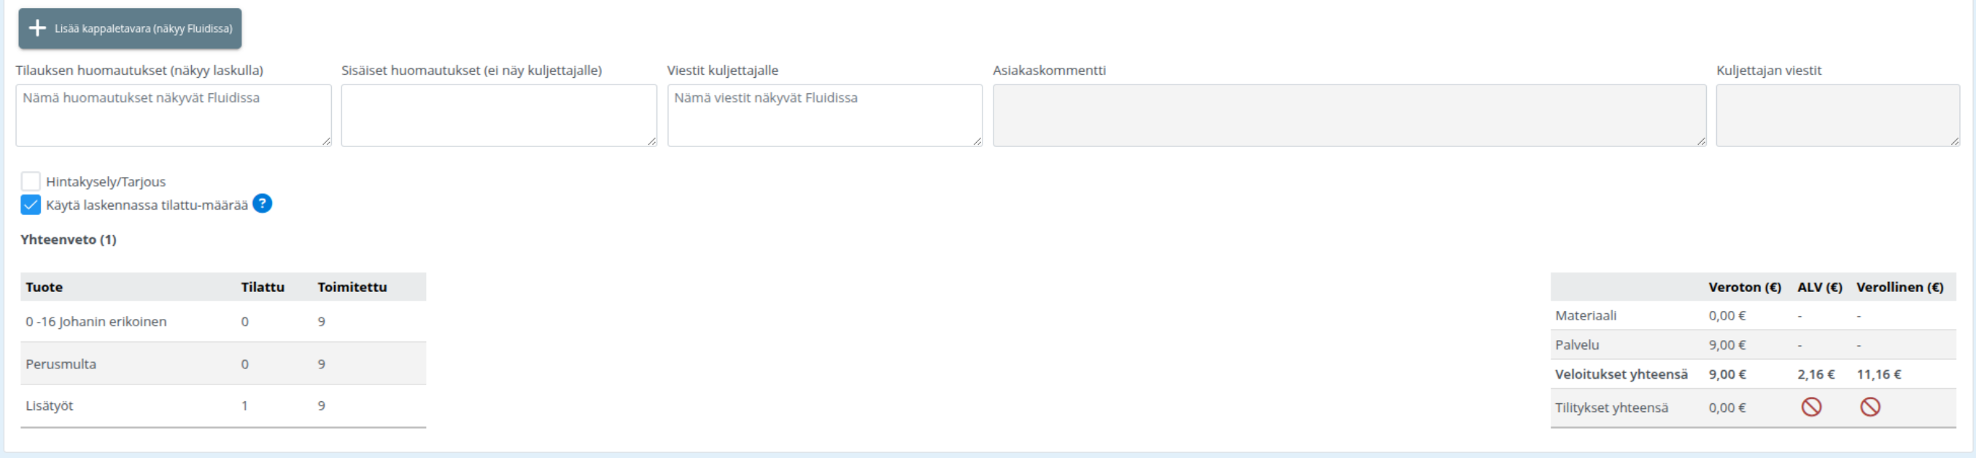Click resize handle of Sisäiset huomautukset textarea

click(x=652, y=141)
